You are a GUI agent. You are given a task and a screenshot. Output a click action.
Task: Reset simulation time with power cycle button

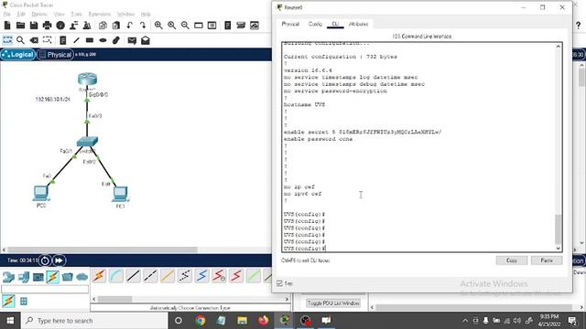click(x=45, y=260)
